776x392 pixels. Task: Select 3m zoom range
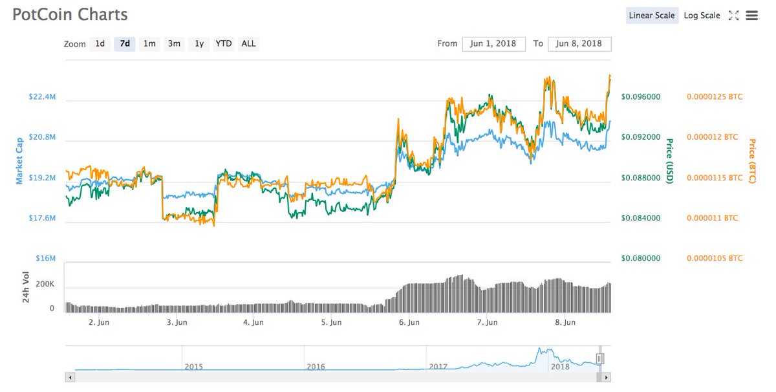point(174,44)
